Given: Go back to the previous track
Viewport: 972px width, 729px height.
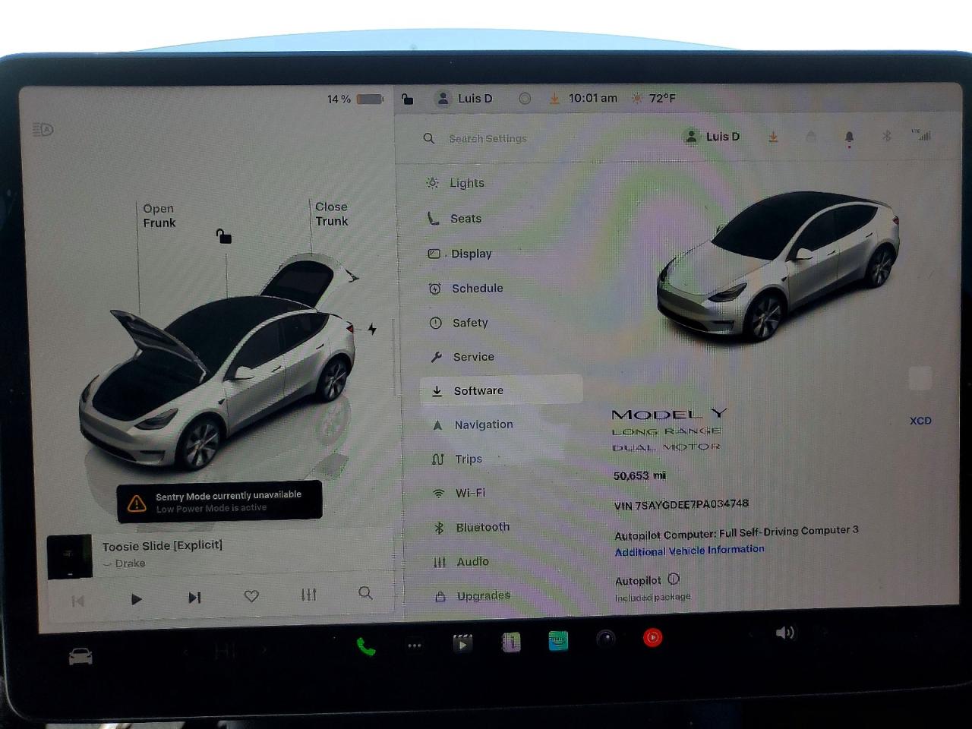Looking at the screenshot, I should (77, 601).
